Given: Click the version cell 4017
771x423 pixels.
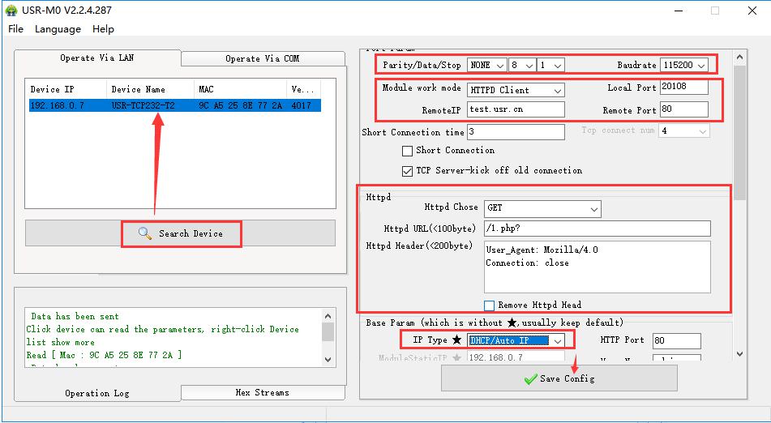Looking at the screenshot, I should tap(301, 105).
